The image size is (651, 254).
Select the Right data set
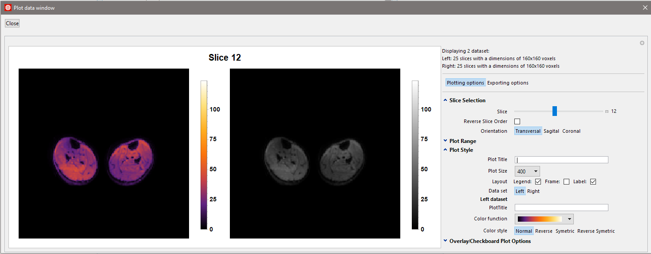click(x=533, y=191)
